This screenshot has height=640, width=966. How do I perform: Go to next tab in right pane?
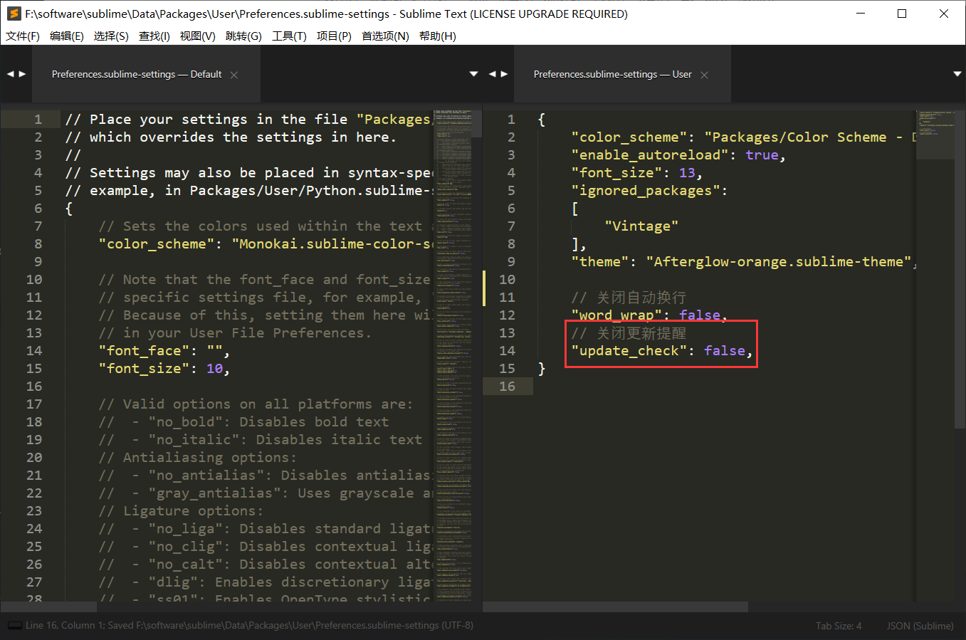pyautogui.click(x=505, y=74)
